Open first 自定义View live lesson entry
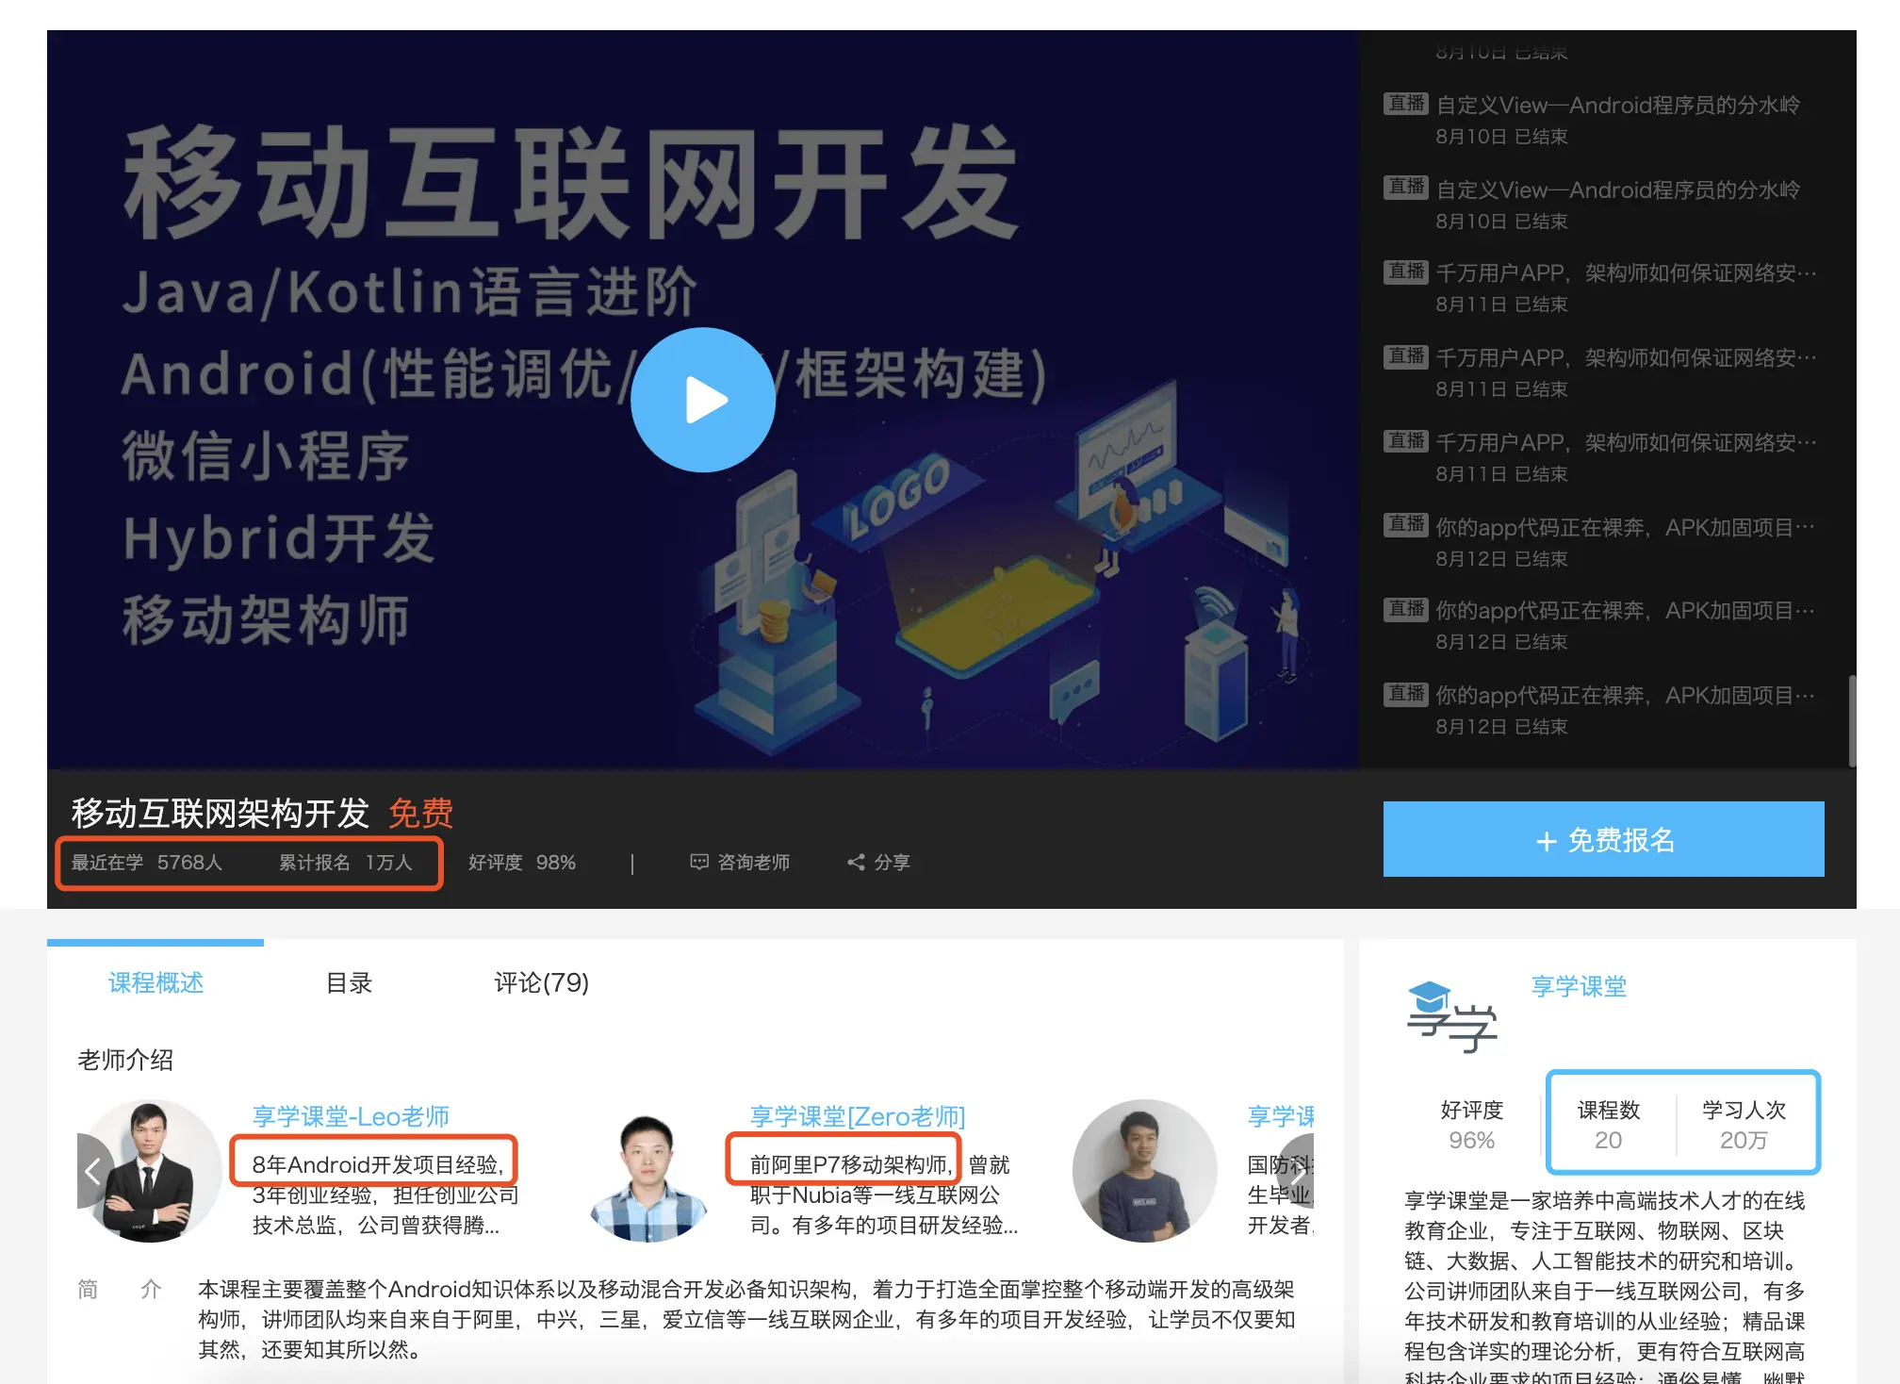The image size is (1900, 1384). [x=1617, y=106]
